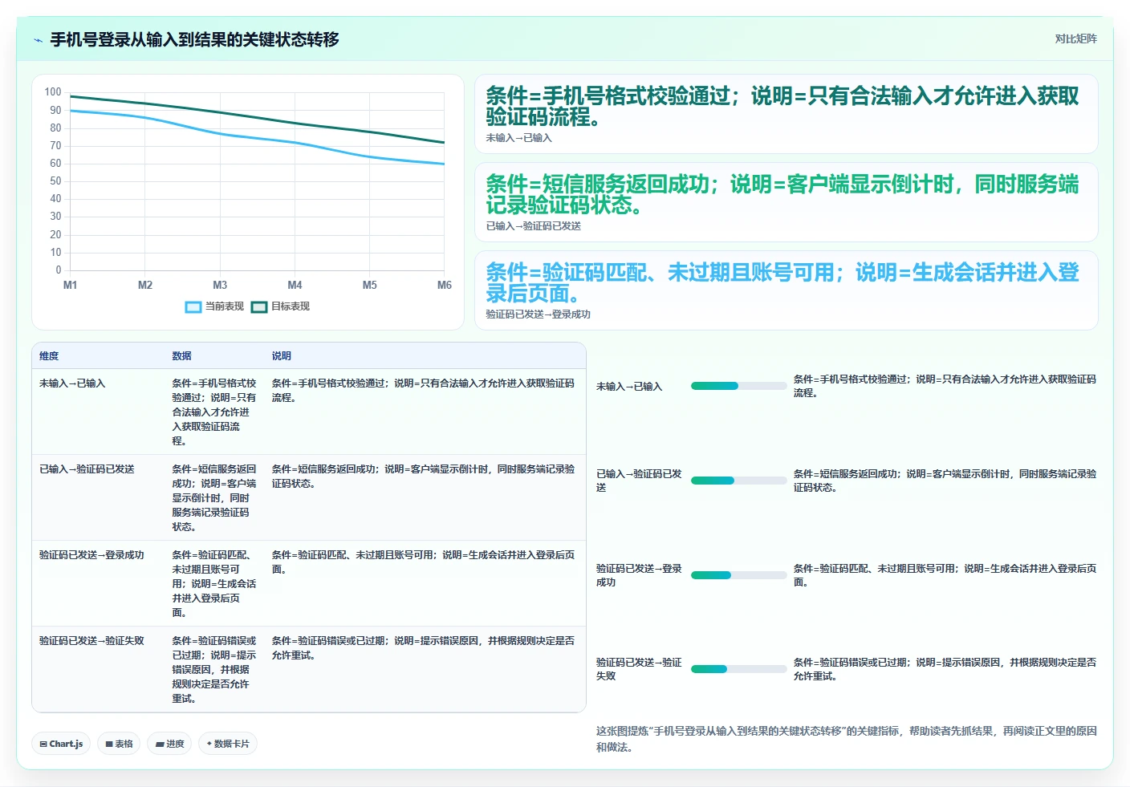Click the progress bar for 已输入→验证码已发送
1130x787 pixels.
point(738,481)
